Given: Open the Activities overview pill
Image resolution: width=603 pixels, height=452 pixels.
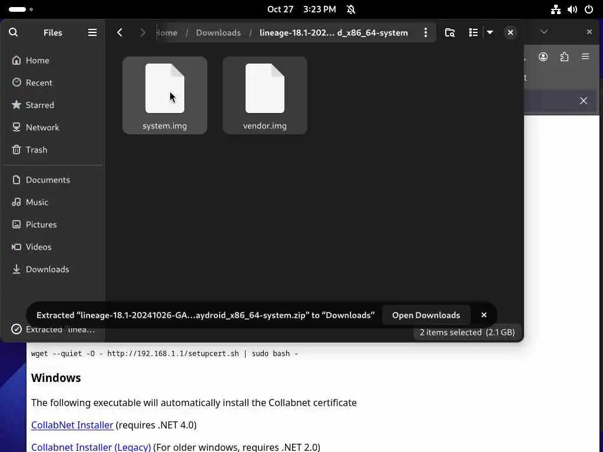Looking at the screenshot, I should [21, 9].
